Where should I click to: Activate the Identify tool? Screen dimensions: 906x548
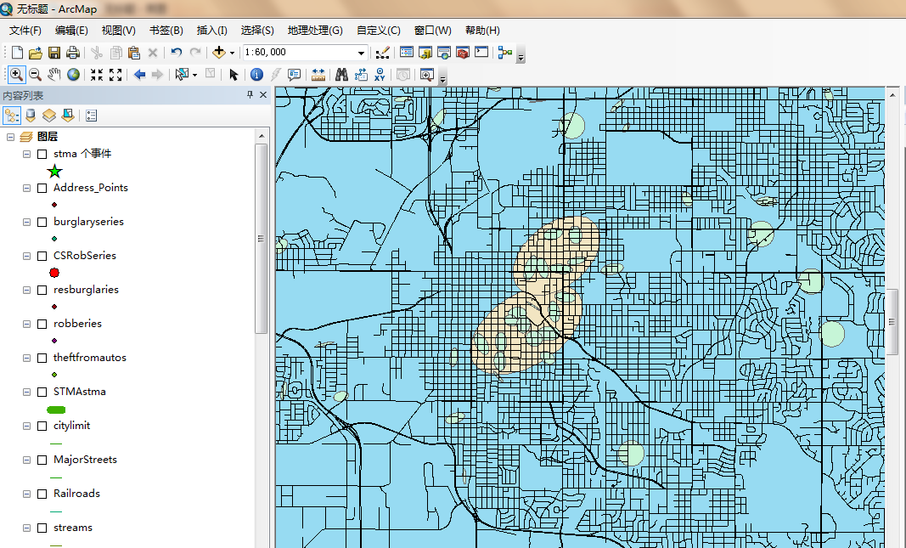click(x=256, y=75)
